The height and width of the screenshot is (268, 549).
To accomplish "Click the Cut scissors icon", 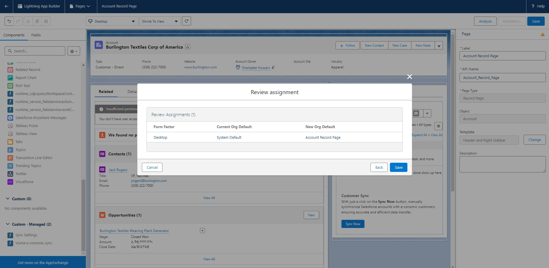I will click(x=28, y=21).
